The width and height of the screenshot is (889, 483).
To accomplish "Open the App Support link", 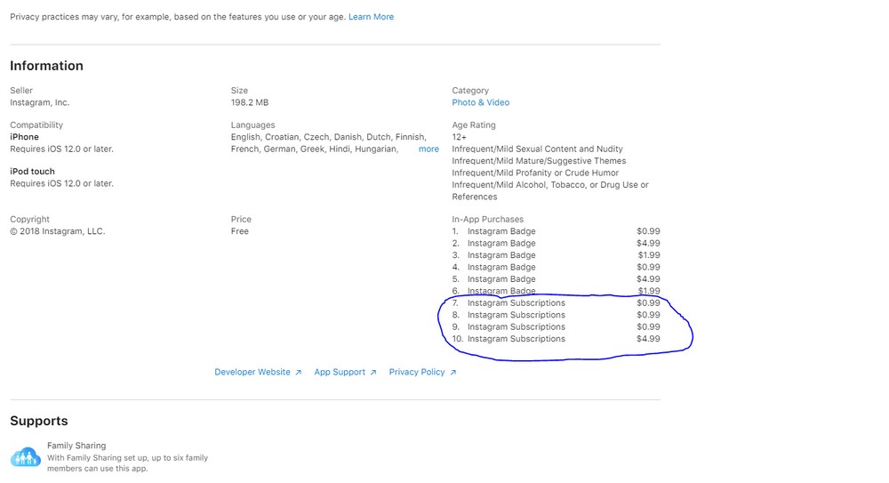I will [340, 373].
